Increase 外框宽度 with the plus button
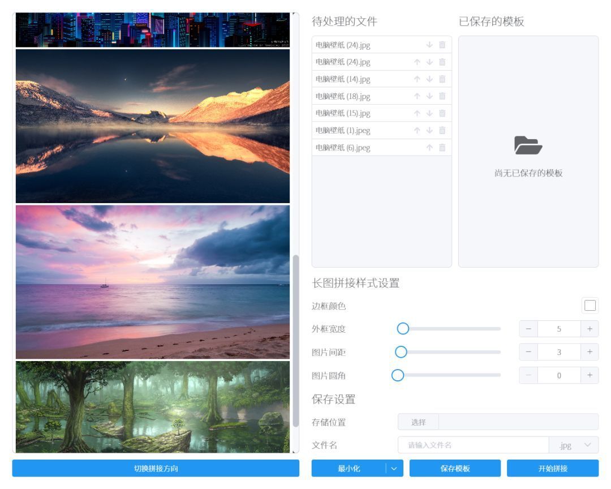 [x=590, y=329]
